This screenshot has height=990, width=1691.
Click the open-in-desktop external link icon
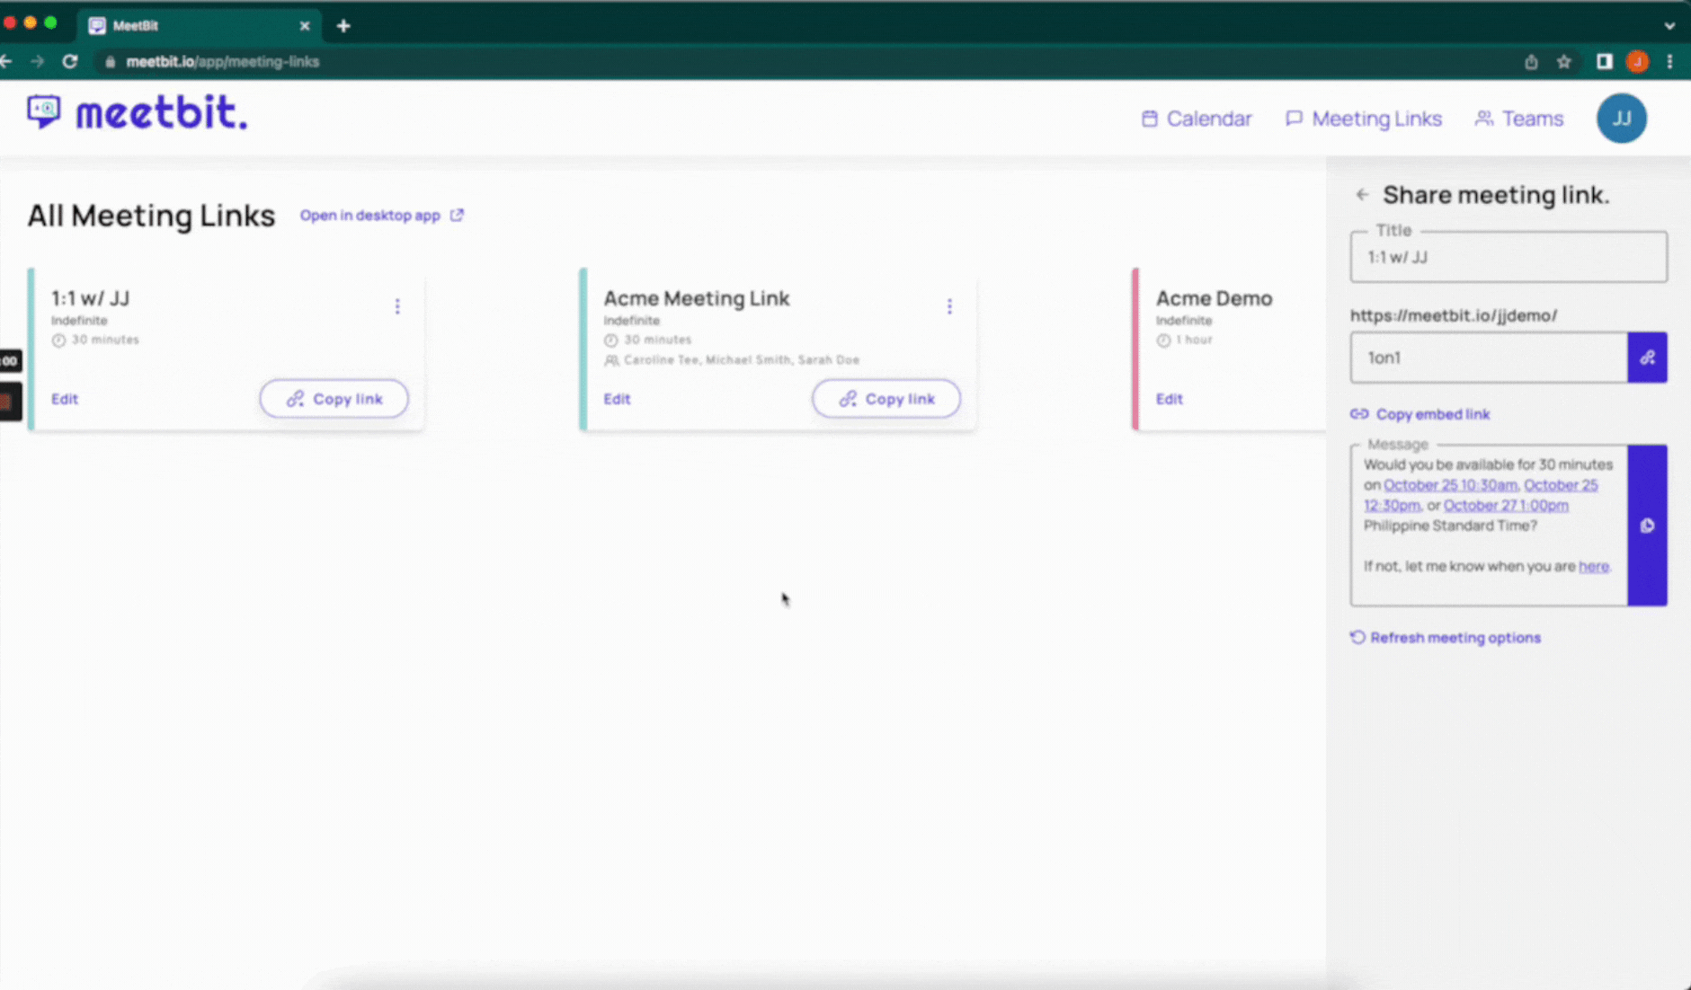(x=457, y=215)
